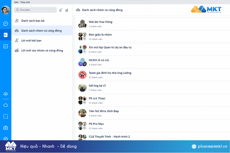This screenshot has height=153, width=230.
Task: Click the Add friend icon beside search
Action: 61,10
